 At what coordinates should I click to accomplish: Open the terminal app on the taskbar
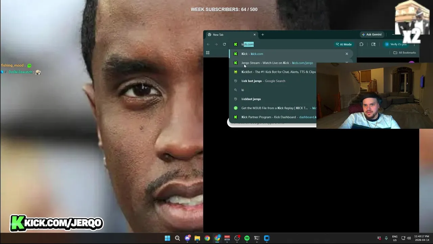tap(257, 238)
